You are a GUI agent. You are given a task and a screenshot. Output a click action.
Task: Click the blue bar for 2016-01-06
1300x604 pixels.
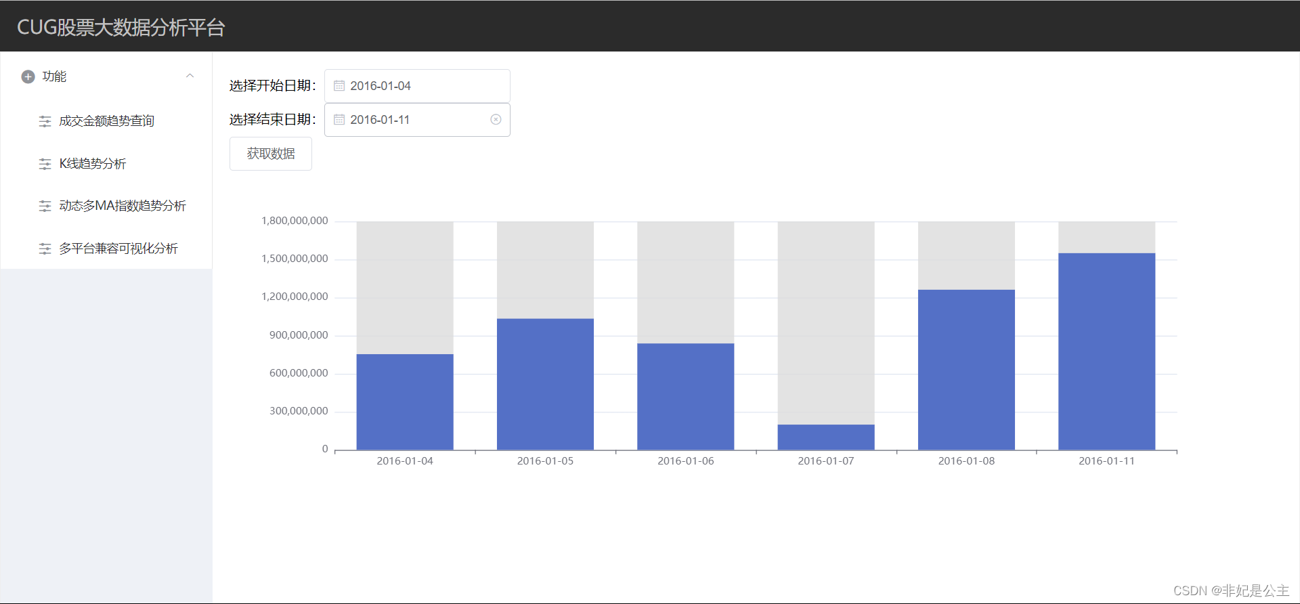pyautogui.click(x=686, y=397)
